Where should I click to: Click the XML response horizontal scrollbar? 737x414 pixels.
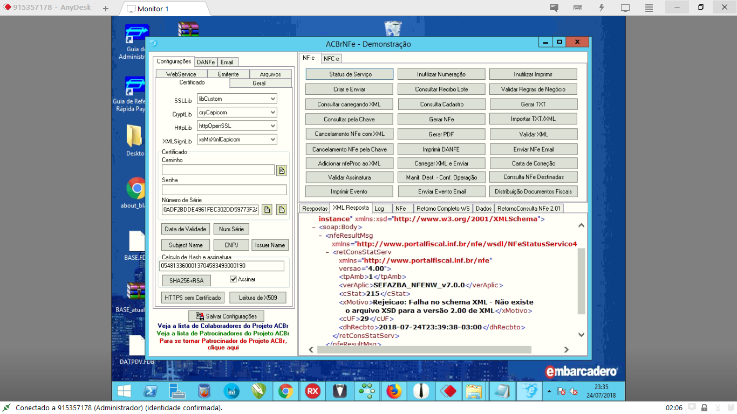coord(424,349)
